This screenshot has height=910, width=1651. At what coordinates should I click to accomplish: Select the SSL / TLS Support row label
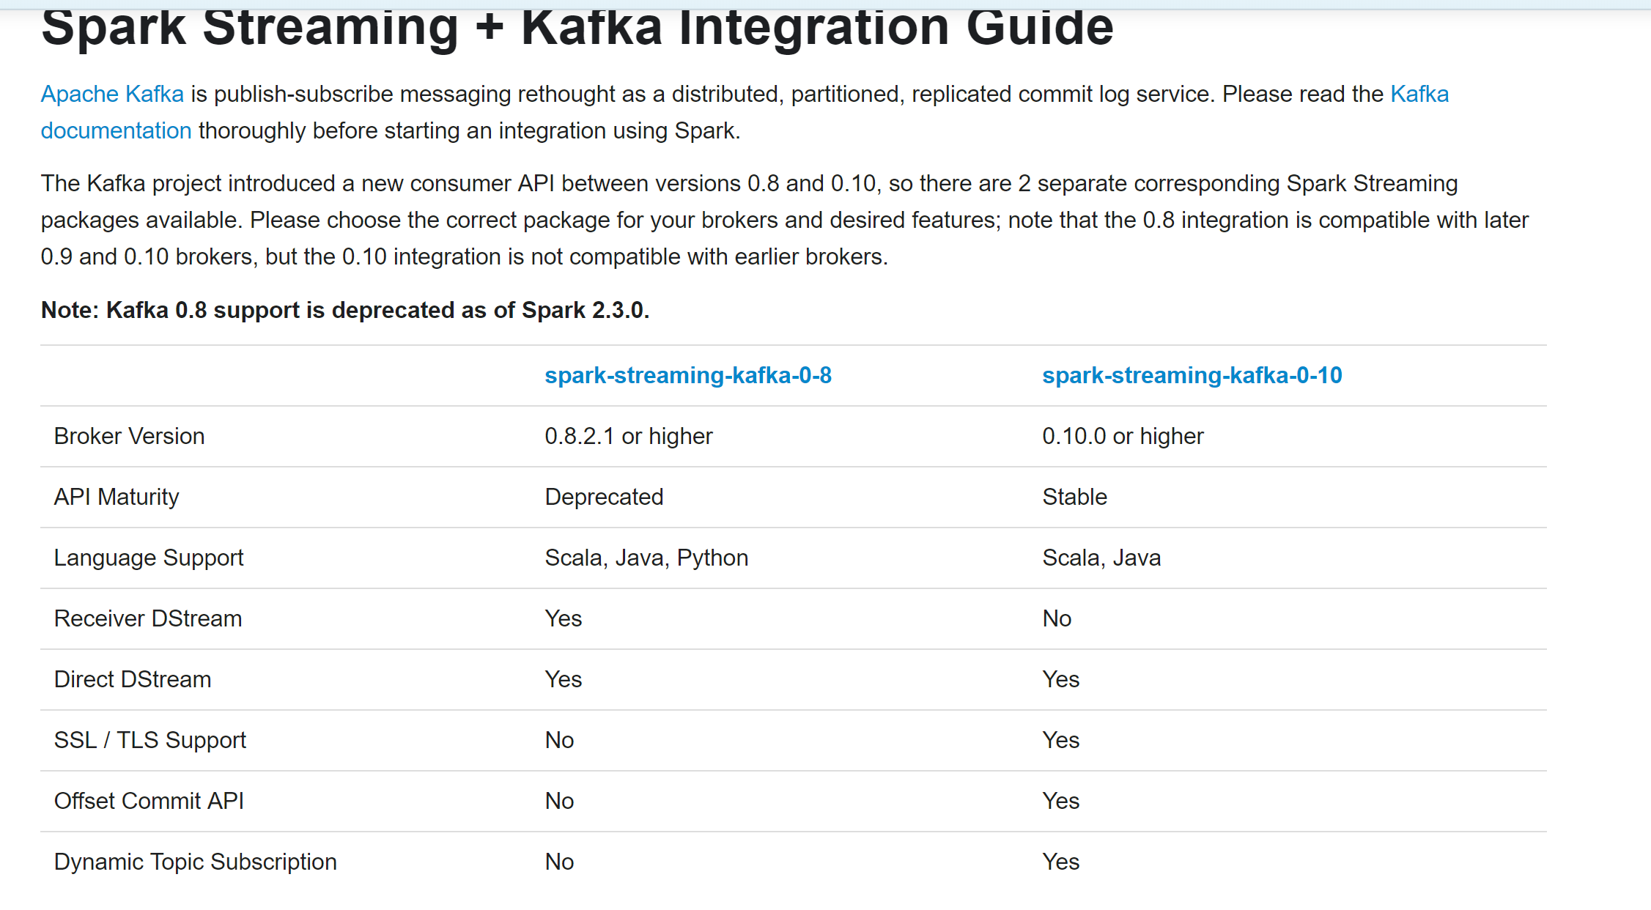(150, 740)
